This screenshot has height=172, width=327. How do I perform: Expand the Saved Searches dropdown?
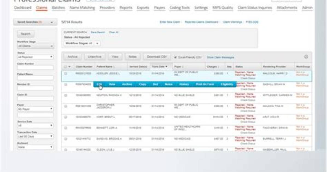tap(35, 22)
